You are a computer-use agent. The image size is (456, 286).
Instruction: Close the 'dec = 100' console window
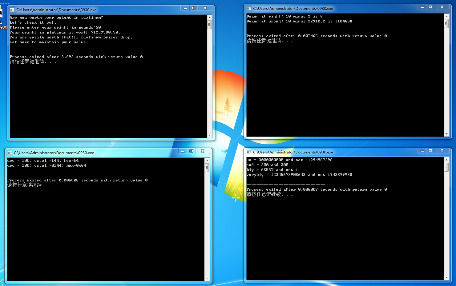[x=203, y=151]
